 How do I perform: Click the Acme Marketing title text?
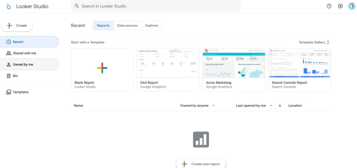point(219,83)
